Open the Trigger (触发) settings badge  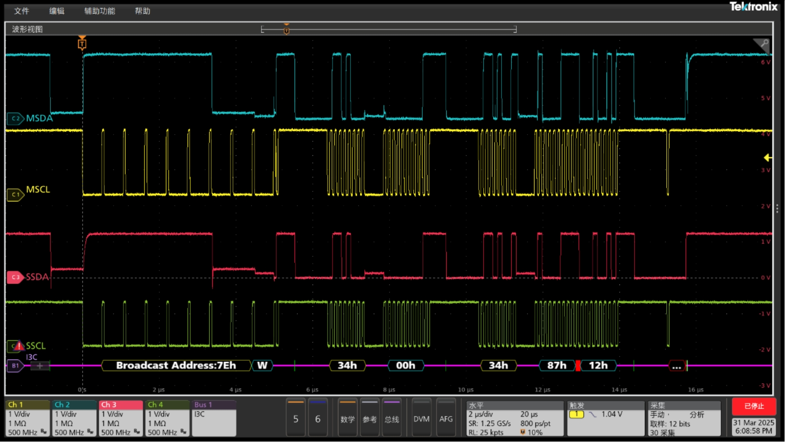(x=606, y=419)
